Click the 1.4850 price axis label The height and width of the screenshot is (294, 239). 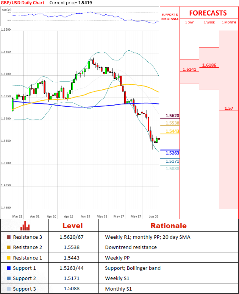(6, 185)
